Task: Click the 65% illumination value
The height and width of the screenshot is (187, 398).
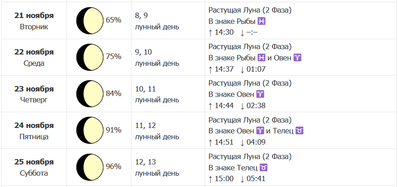Action: point(113,20)
